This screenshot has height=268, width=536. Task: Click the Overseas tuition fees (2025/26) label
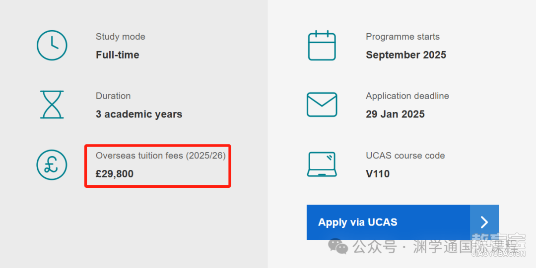(x=161, y=156)
